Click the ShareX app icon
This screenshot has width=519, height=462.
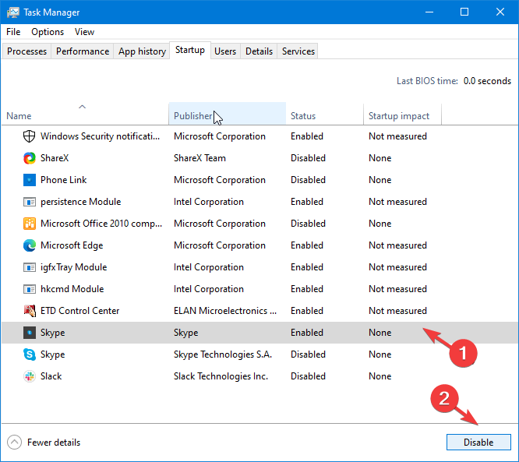tap(29, 158)
